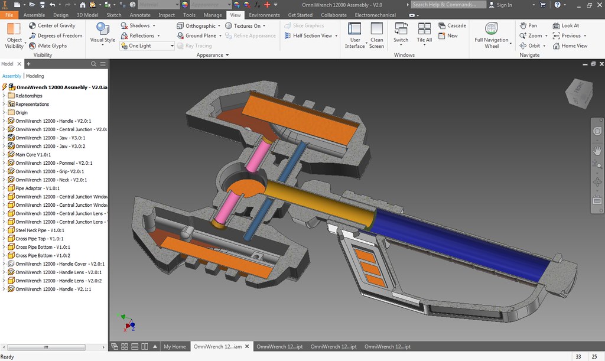Open the Help question mark icon
605x361 pixels.
[557, 5]
